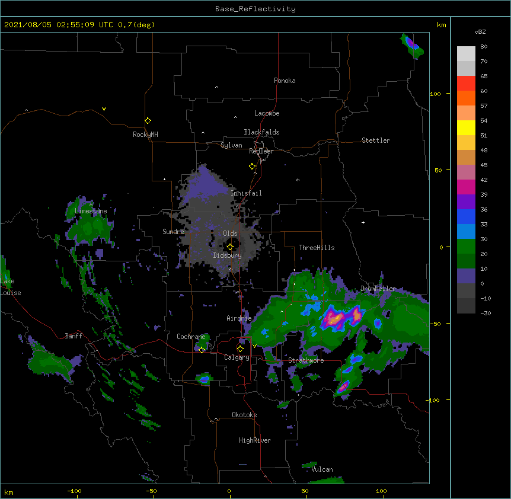Click the Olds city label
Viewport: 511px width, 499px height.
coord(230,233)
